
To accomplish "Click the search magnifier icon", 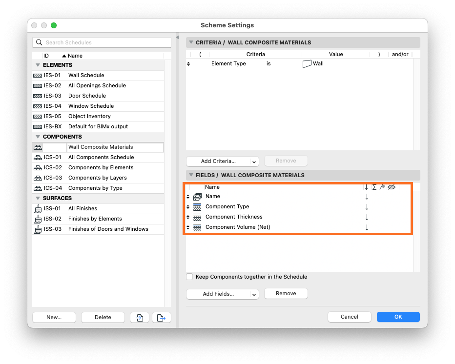I will (39, 42).
